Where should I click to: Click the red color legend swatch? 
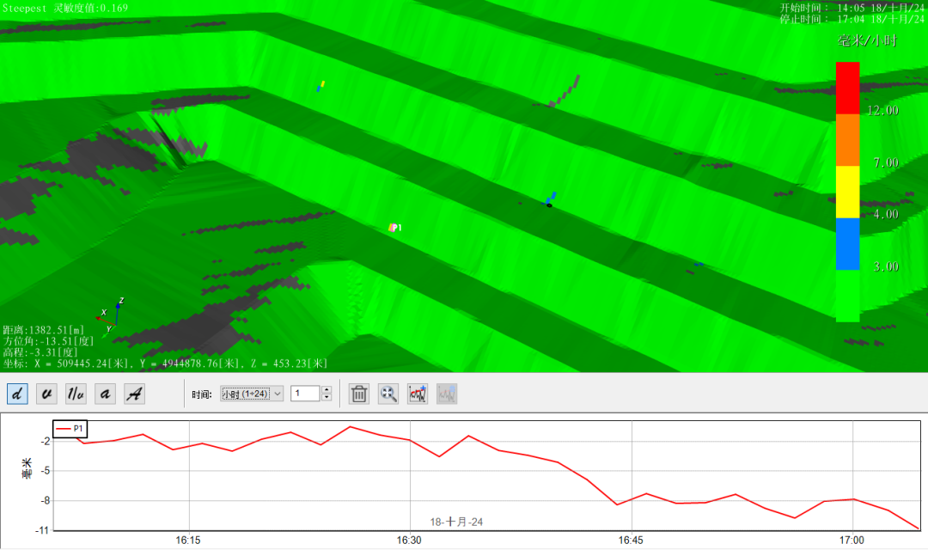(847, 87)
